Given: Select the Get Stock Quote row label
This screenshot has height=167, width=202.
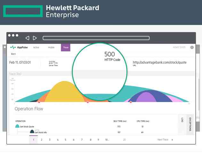Looking at the screenshot, I should (27, 127).
